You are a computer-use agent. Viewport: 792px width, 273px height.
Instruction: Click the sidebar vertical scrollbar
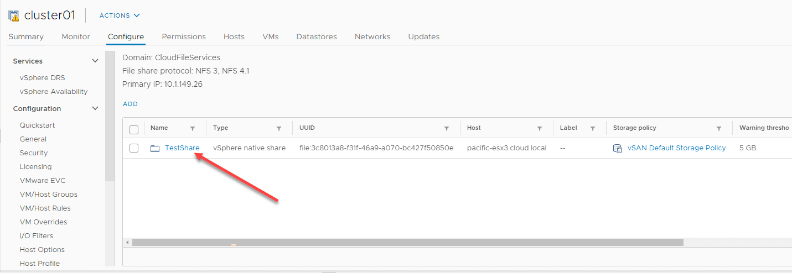(x=110, y=117)
